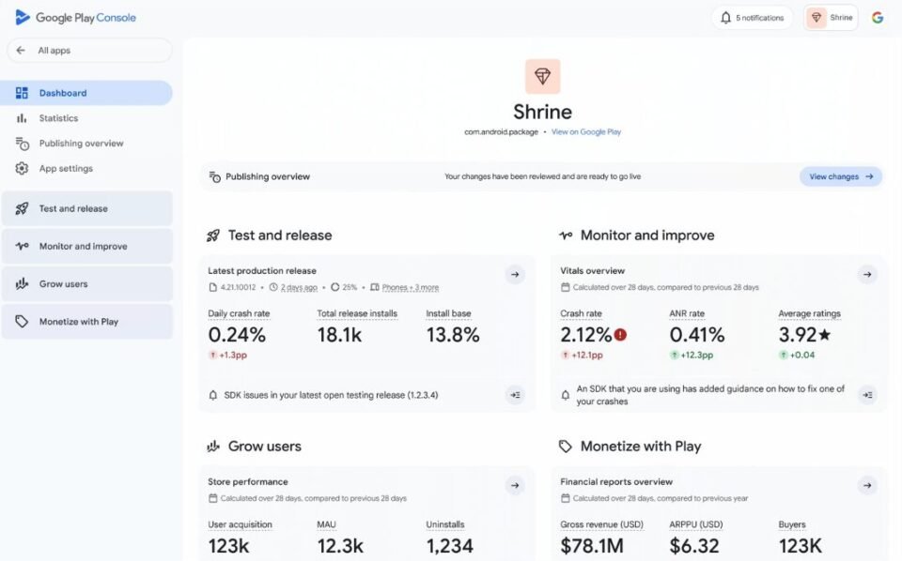Expand the Latest production release card
Viewport: 902px width, 561px height.
point(515,274)
